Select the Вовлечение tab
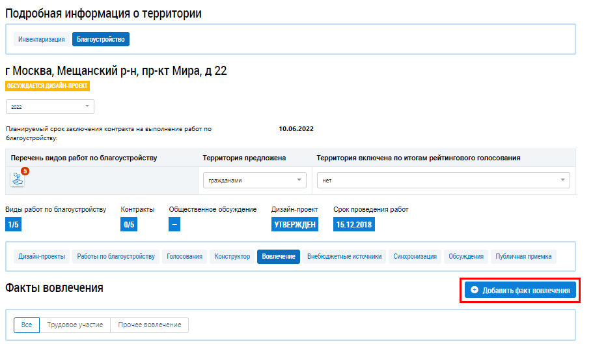Viewport: 593px width, 348px height. click(279, 256)
